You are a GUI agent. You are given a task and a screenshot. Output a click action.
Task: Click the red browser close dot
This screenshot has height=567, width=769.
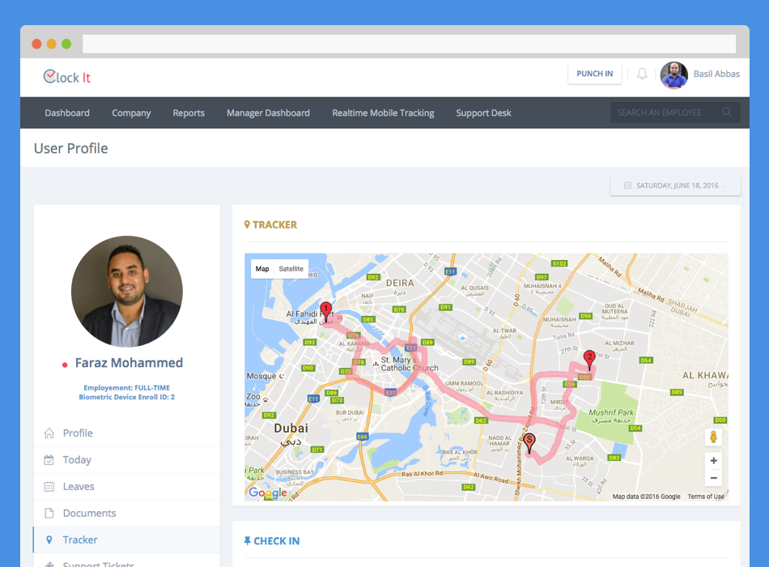[36, 44]
